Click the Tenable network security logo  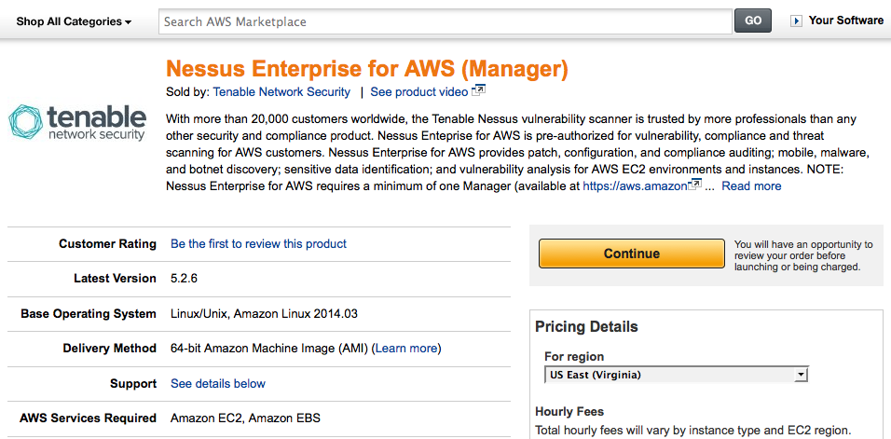tap(76, 122)
